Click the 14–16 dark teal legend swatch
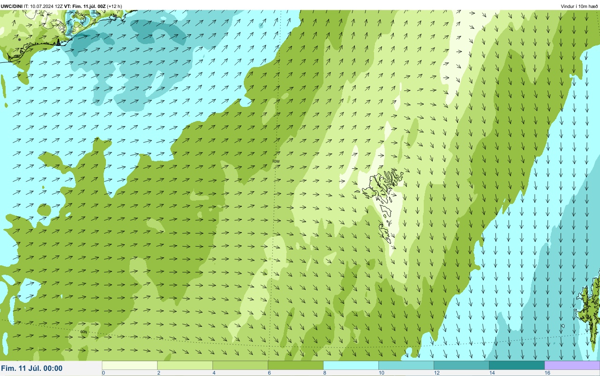 click(517, 365)
